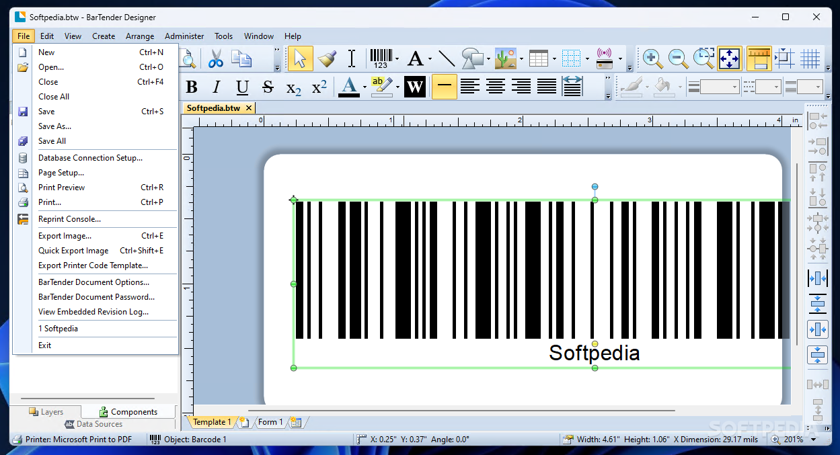The image size is (840, 455).
Task: Toggle left text alignment
Action: [470, 87]
